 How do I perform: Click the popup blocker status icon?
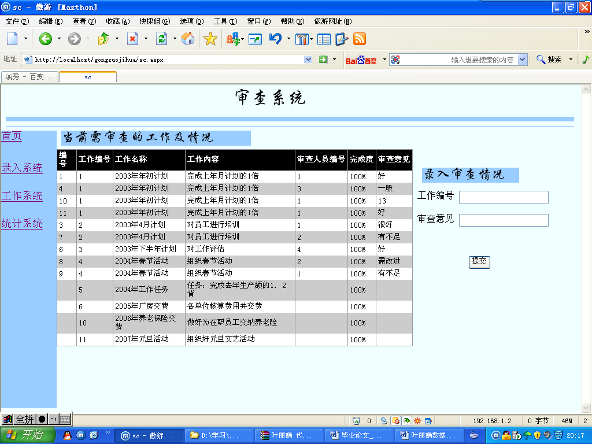[406, 421]
